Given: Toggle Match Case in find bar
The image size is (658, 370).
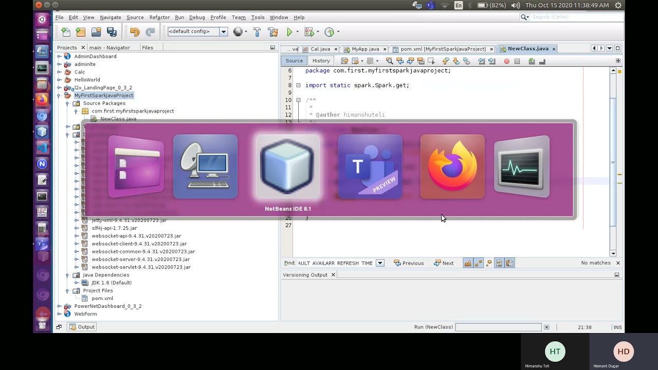Looking at the screenshot, I should tap(468, 263).
